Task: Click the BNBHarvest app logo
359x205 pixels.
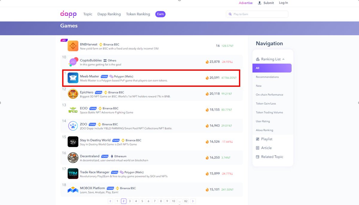Action: (73, 46)
